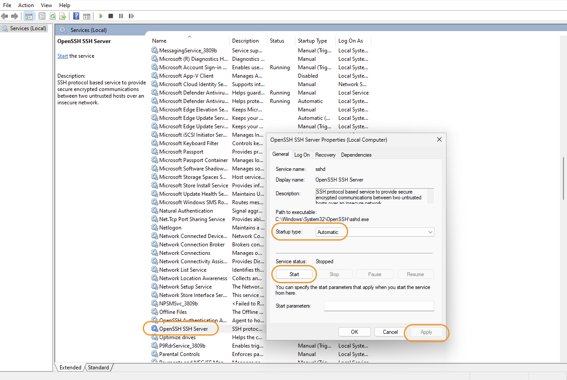
Task: Toggle the Show/Hide Console Tree toolbar icon
Action: 28,16
